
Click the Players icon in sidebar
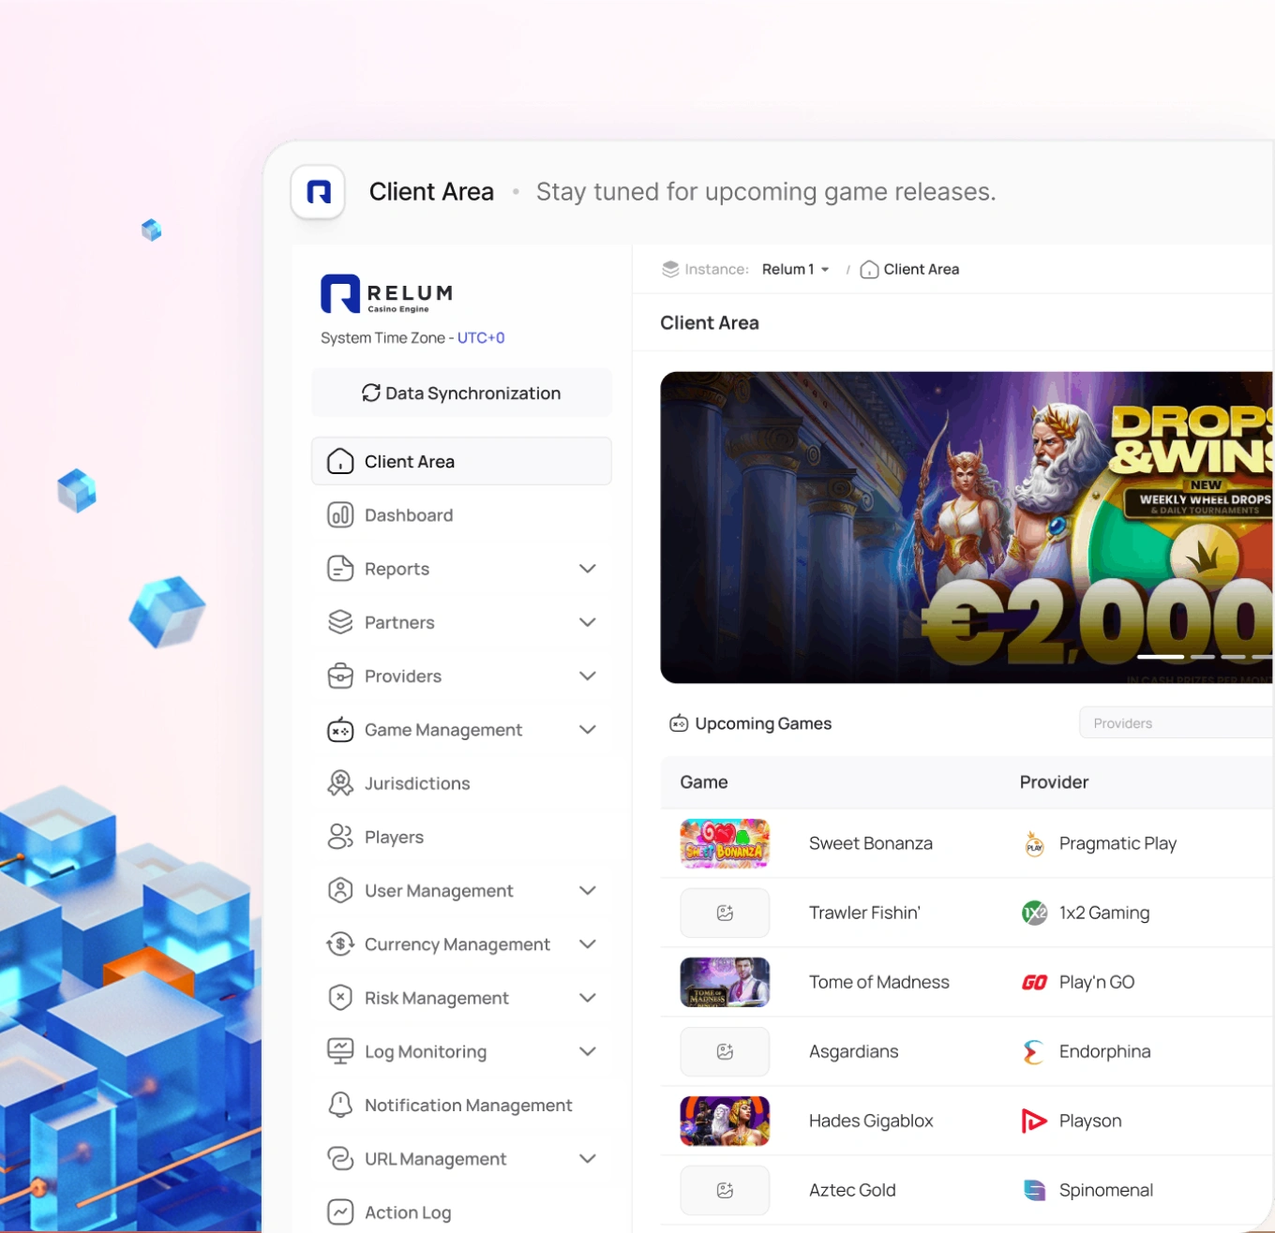pyautogui.click(x=340, y=837)
